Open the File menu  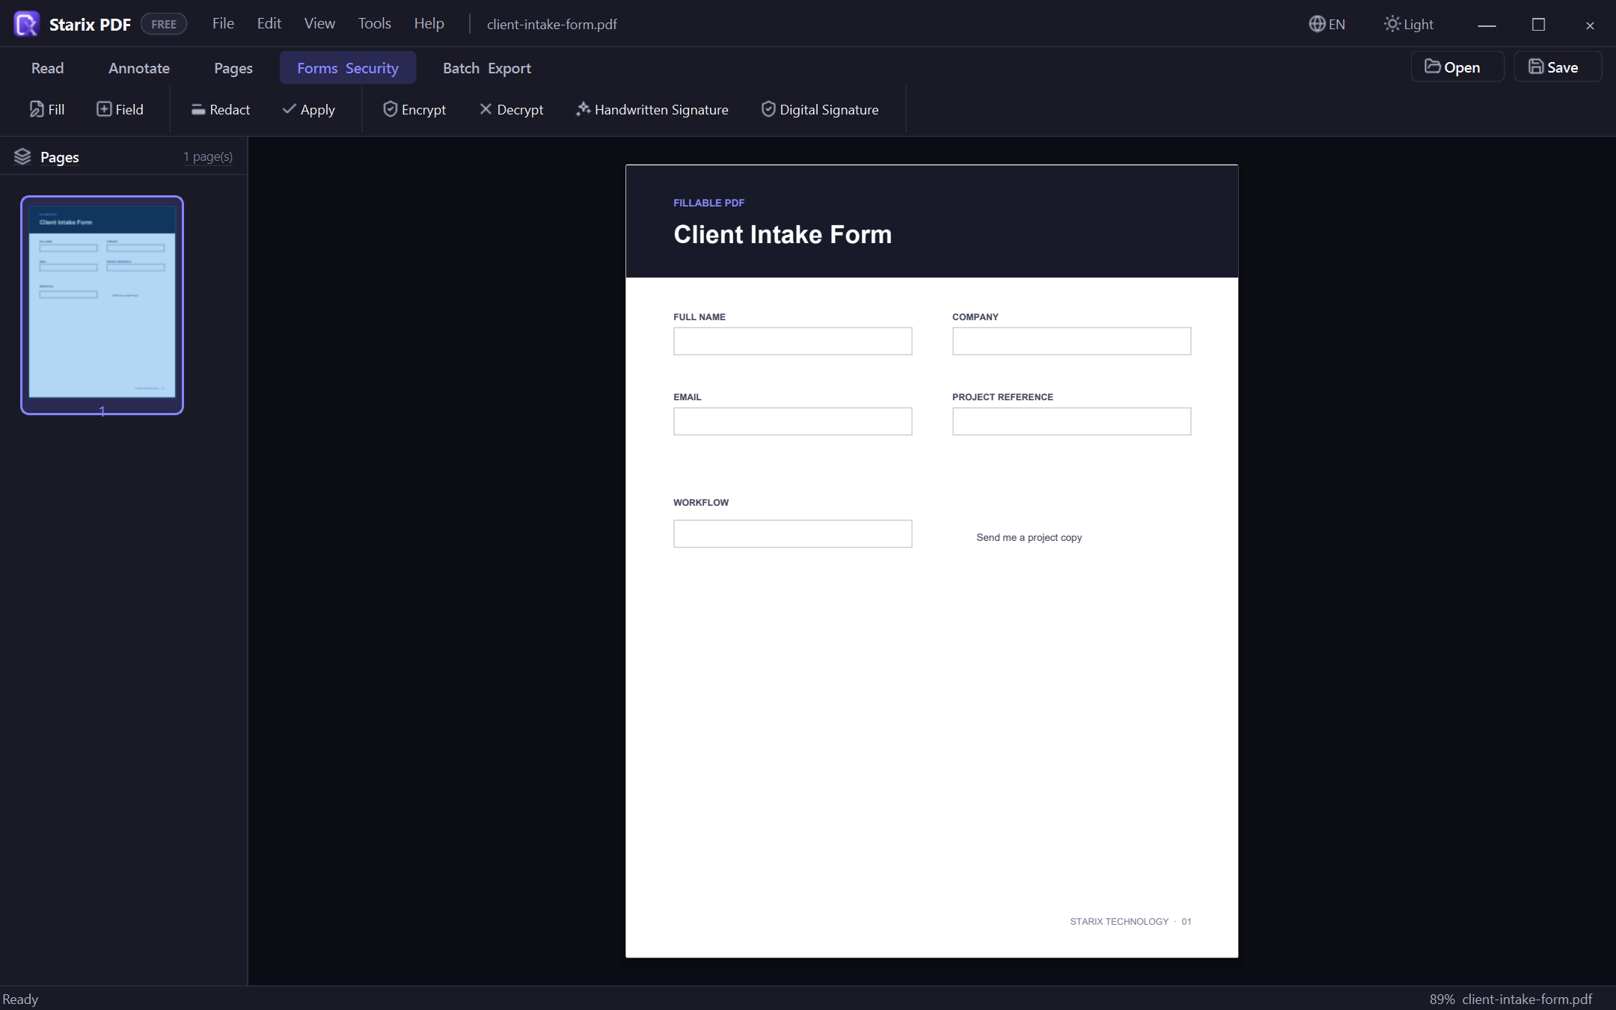[x=223, y=23]
